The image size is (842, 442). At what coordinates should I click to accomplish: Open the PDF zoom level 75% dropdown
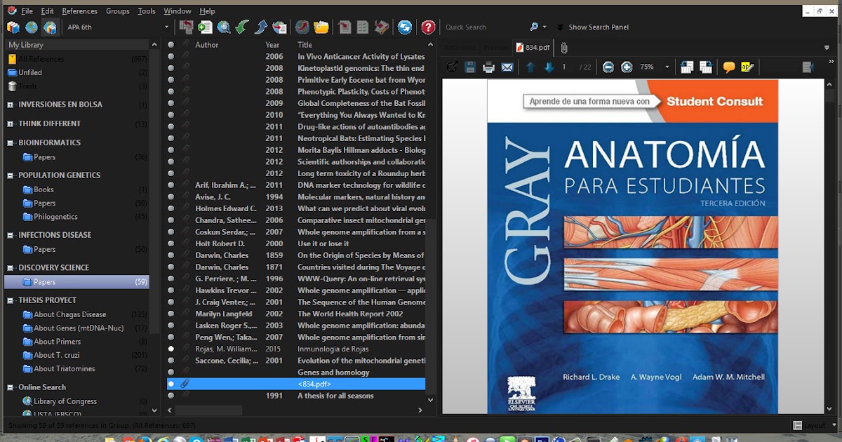click(x=667, y=67)
